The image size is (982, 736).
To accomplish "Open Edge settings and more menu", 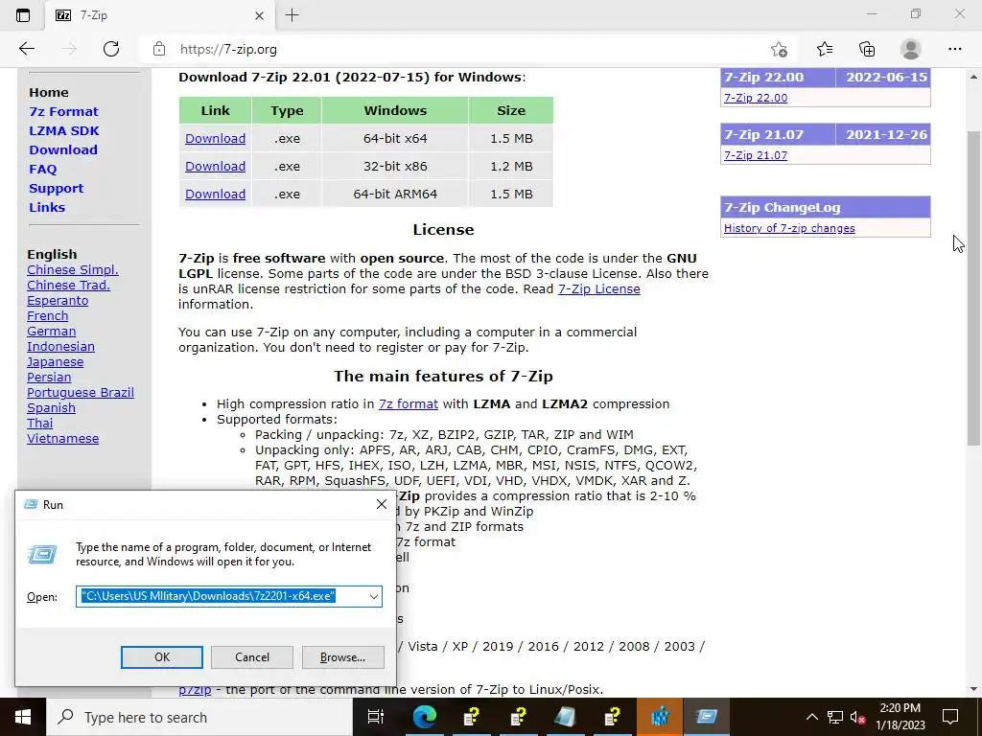I will click(x=954, y=49).
